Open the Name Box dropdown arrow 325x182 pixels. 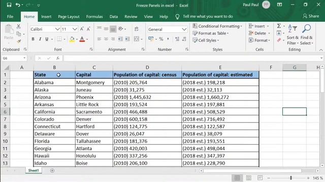(x=24, y=58)
